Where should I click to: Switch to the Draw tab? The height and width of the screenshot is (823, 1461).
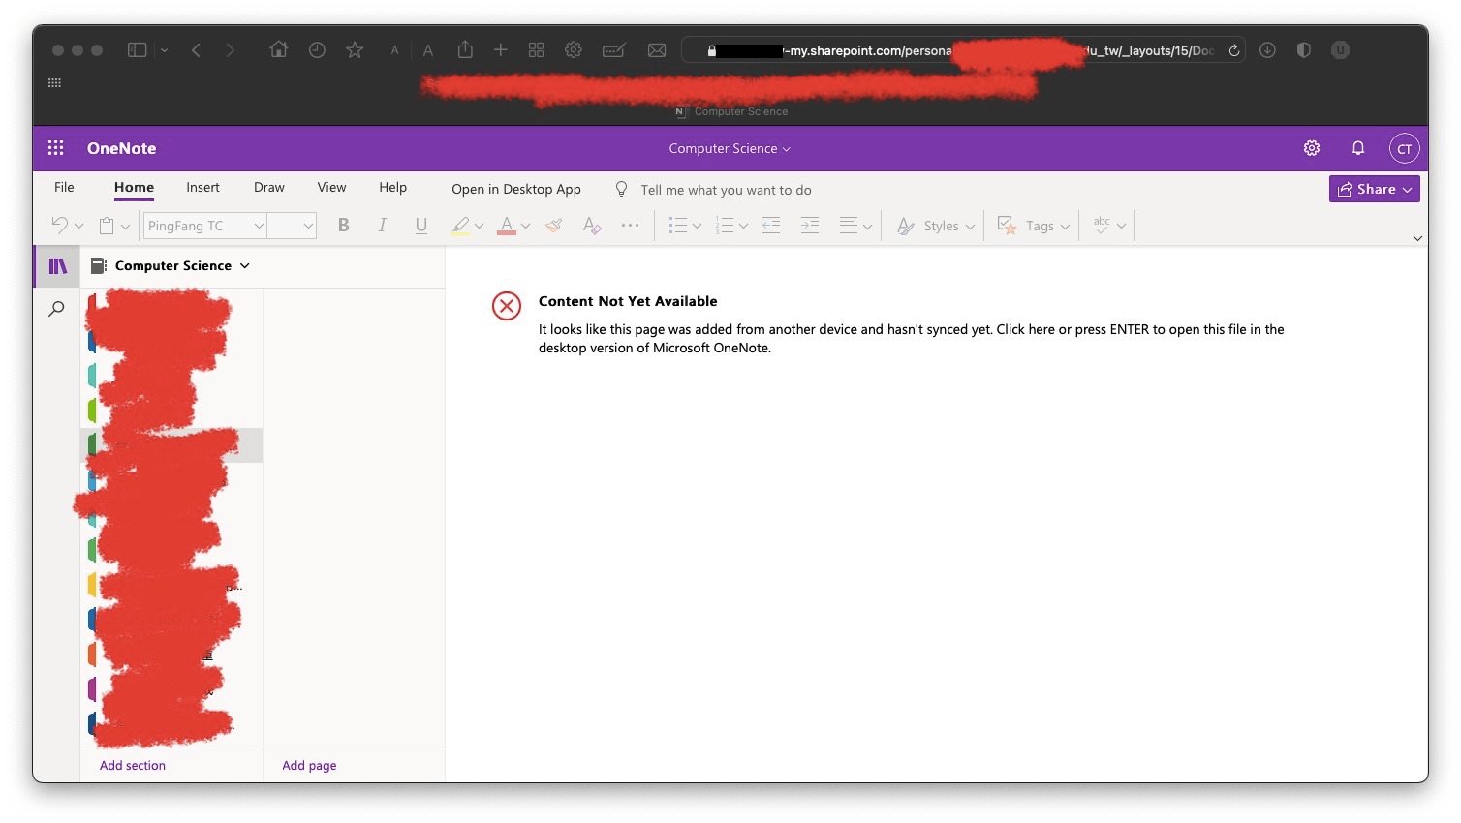pyautogui.click(x=269, y=187)
